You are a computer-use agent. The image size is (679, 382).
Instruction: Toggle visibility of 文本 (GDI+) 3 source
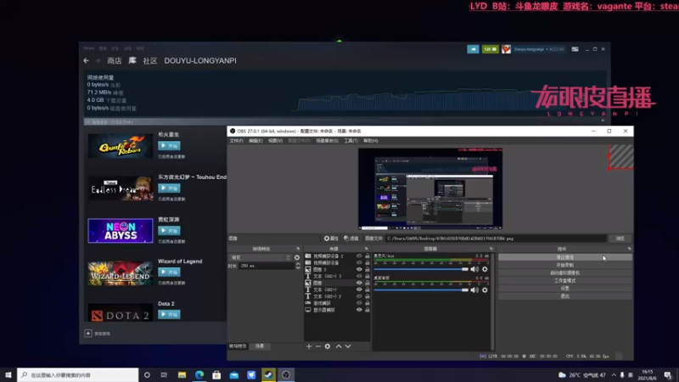coord(359,276)
